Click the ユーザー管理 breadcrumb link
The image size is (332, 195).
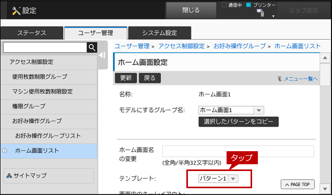tap(132, 46)
